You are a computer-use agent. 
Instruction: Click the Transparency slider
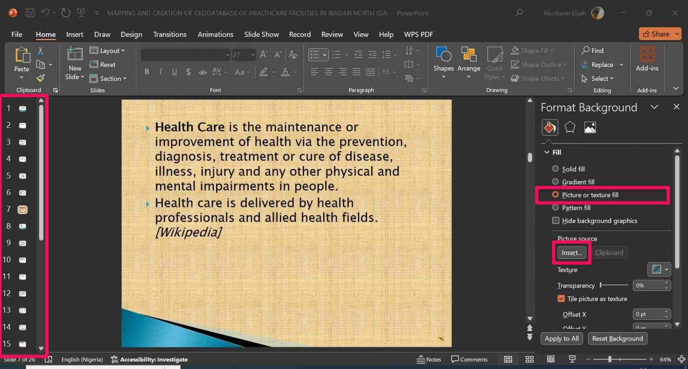(x=614, y=286)
